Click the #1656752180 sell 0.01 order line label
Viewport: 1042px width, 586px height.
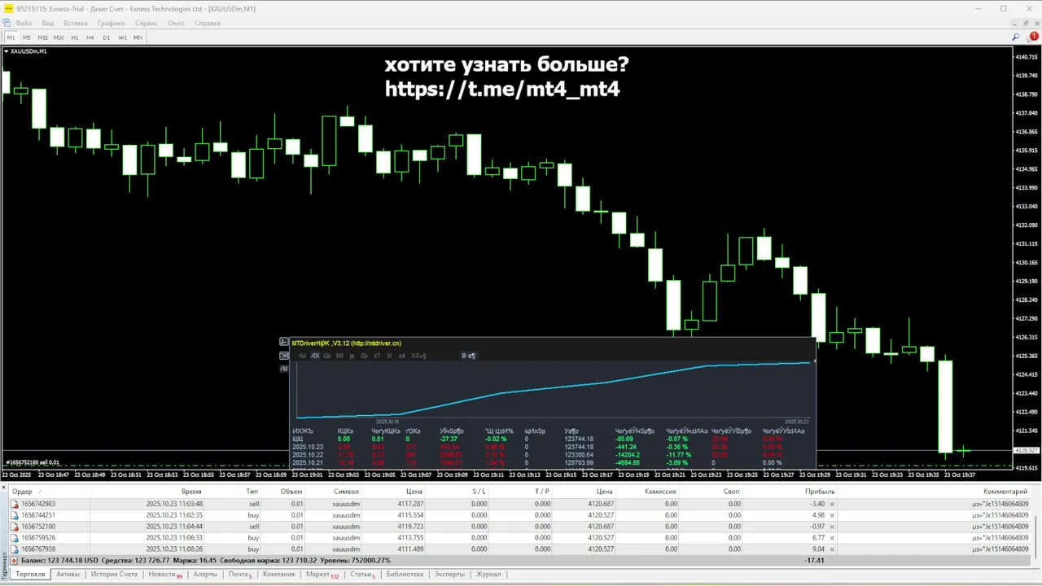[32, 462]
